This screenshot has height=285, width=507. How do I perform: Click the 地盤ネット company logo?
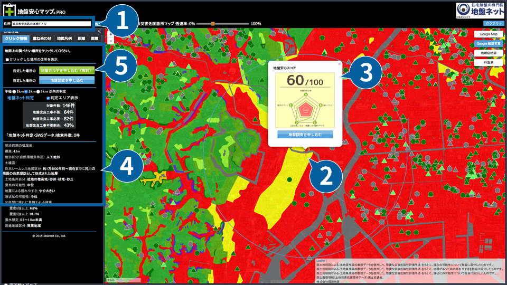pyautogui.click(x=480, y=11)
